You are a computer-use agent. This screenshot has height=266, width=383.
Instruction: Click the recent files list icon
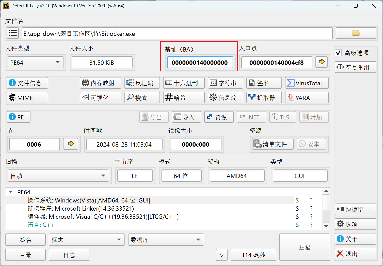coord(12,33)
